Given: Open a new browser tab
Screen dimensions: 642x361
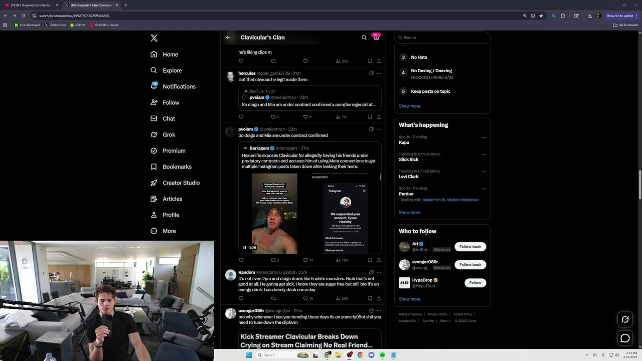Looking at the screenshot, I should click(125, 5).
